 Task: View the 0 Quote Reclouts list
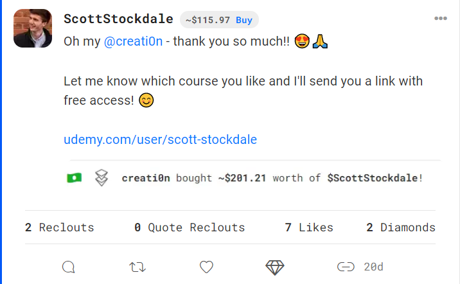pos(190,227)
